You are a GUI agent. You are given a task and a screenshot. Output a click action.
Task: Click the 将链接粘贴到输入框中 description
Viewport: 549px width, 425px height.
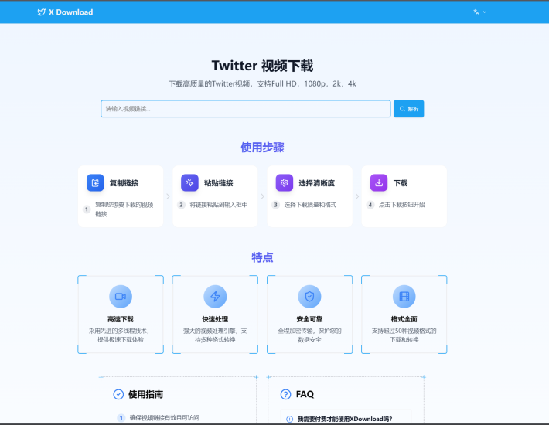[219, 205]
